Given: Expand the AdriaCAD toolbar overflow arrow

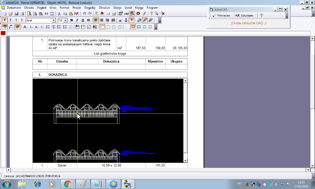Looking at the screenshot, I should [287, 16].
